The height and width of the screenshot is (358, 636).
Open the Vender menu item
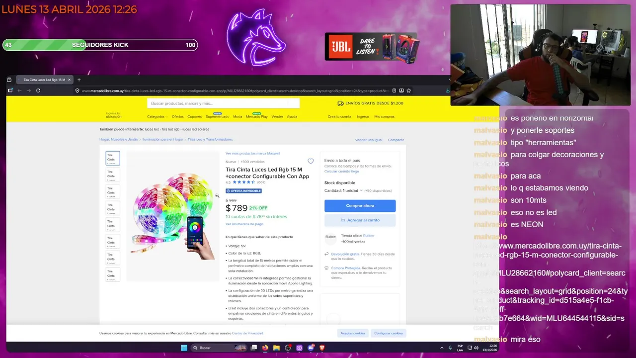coord(277,116)
